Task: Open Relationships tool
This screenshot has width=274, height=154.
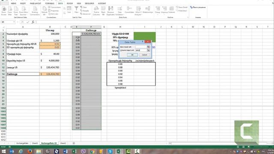Action: pos(148,10)
